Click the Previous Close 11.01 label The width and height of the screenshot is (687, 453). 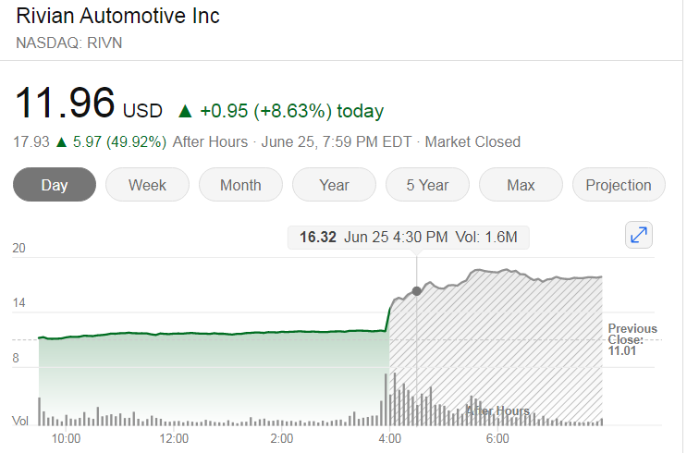[632, 339]
